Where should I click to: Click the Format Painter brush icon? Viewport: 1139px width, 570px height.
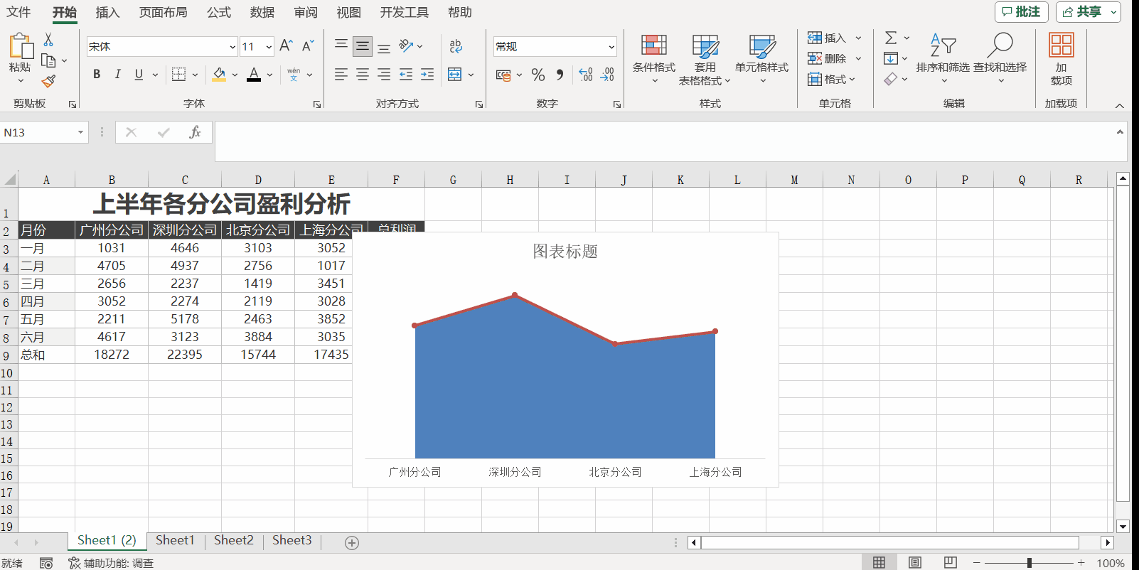tap(48, 81)
